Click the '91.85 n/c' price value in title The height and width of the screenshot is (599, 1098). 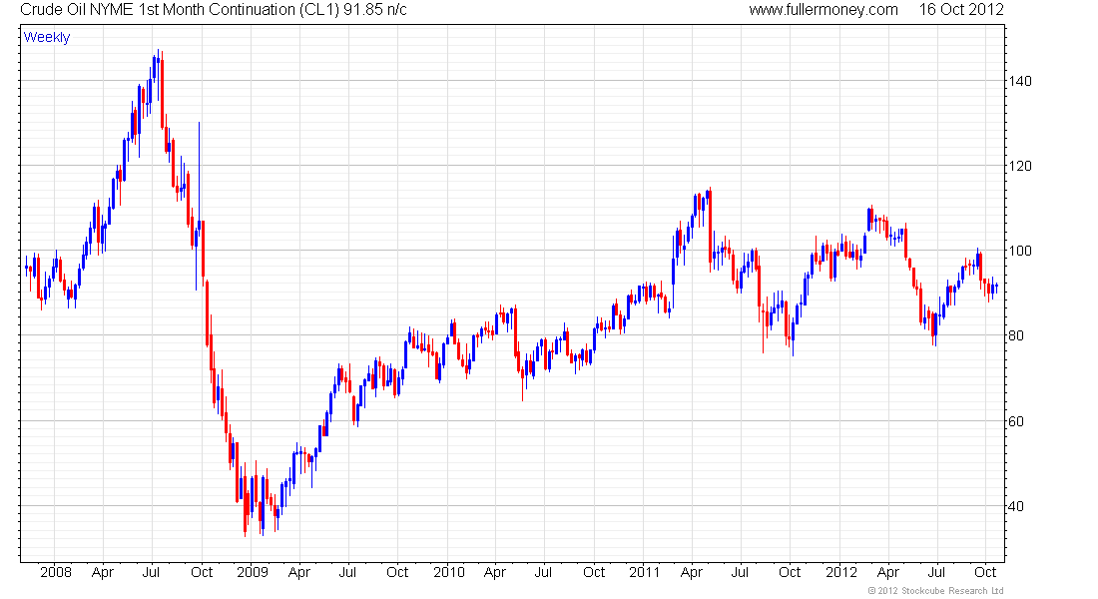(375, 10)
